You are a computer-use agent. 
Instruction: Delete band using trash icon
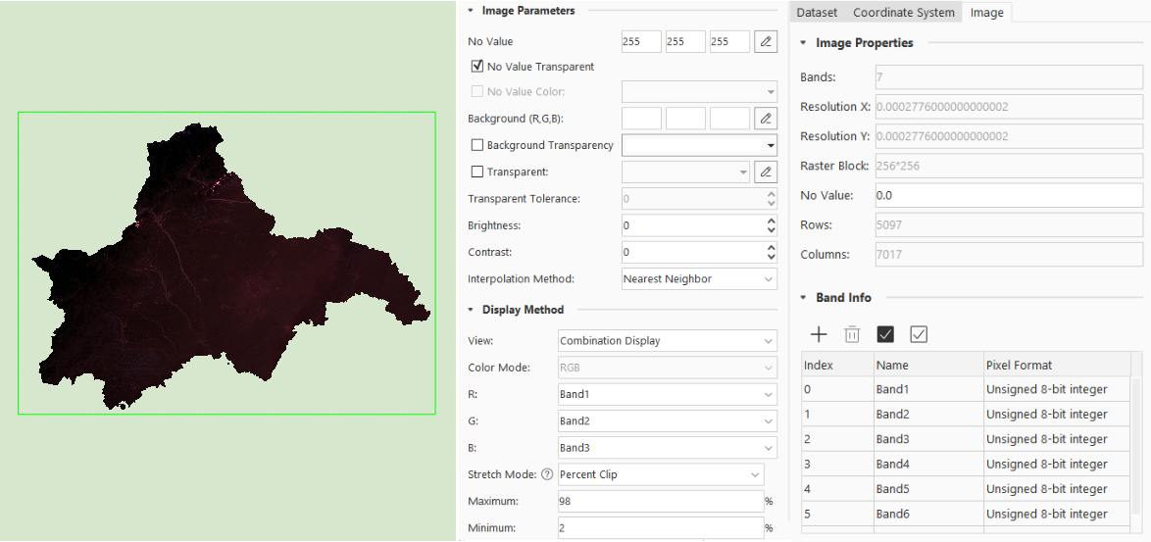coord(852,334)
